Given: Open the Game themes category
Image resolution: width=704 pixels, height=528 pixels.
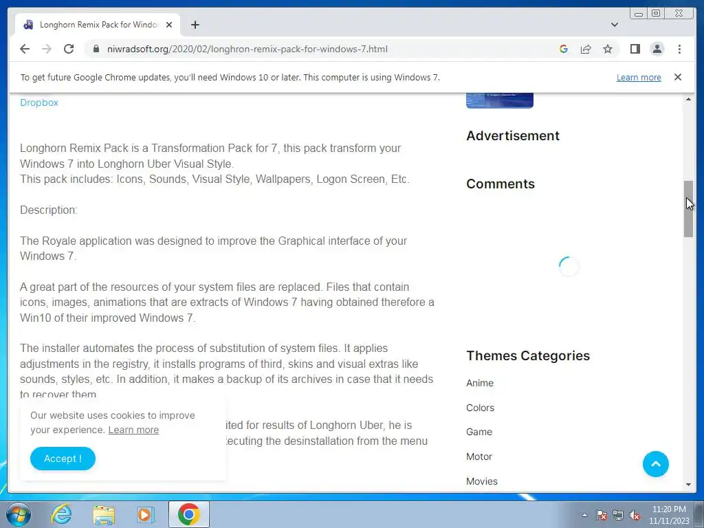Looking at the screenshot, I should point(478,432).
